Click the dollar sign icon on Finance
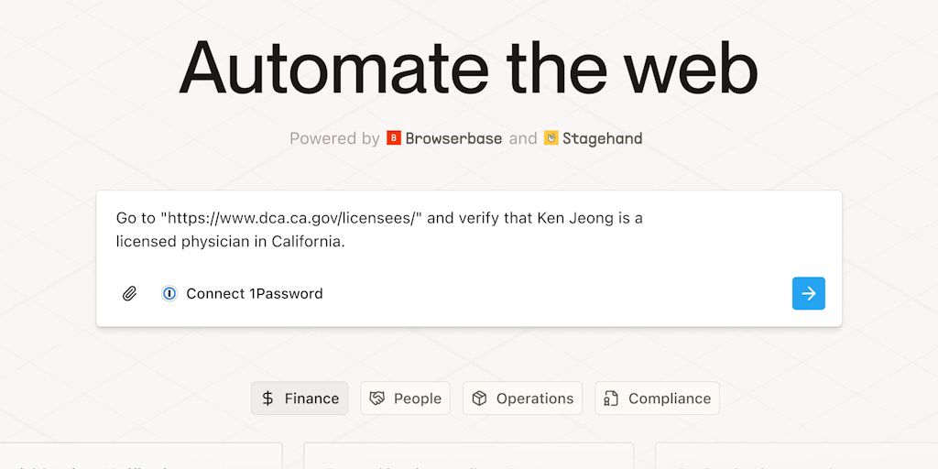The height and width of the screenshot is (469, 938). pyautogui.click(x=267, y=398)
